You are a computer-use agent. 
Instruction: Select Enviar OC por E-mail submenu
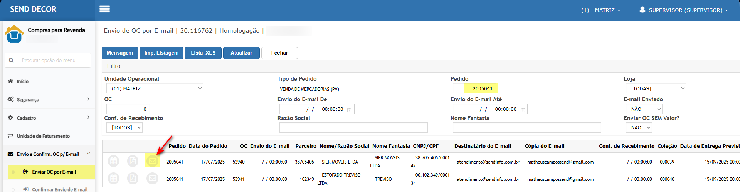point(51,172)
